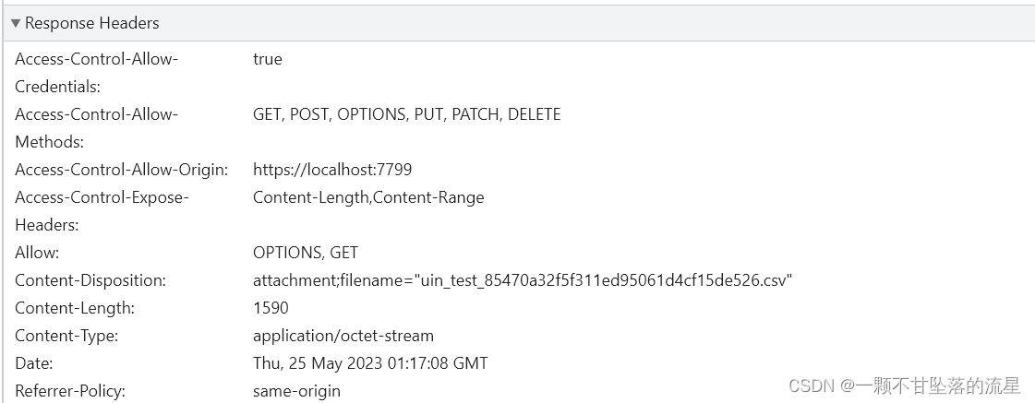Click the Content-Type header name
1035x403 pixels.
(x=66, y=336)
